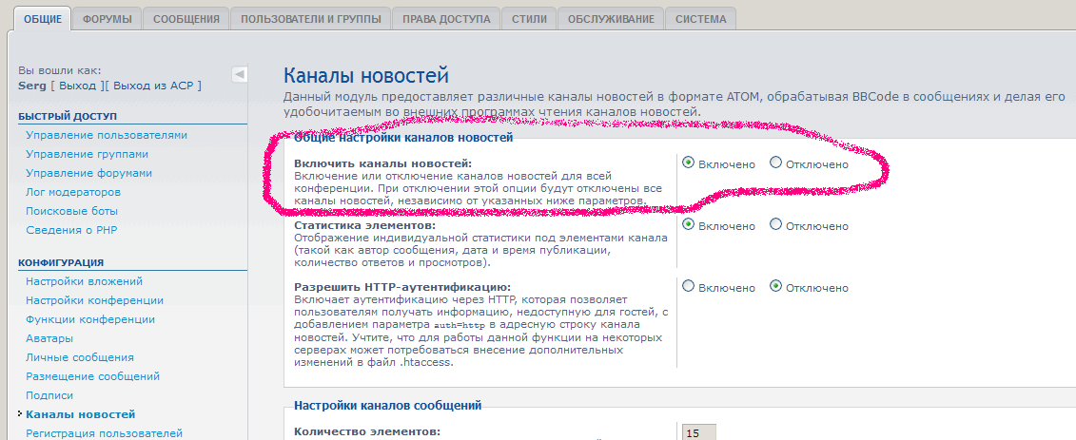Viewport: 1076px width, 440px height.
Task: Switch to the Форумы tab
Action: click(107, 19)
